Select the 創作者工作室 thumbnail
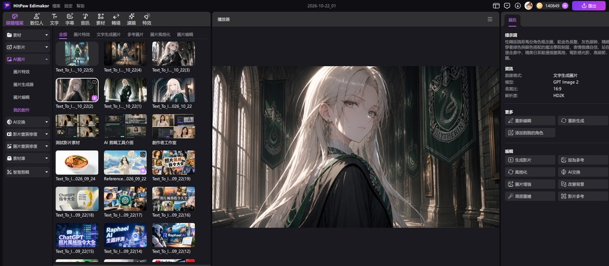 174,126
